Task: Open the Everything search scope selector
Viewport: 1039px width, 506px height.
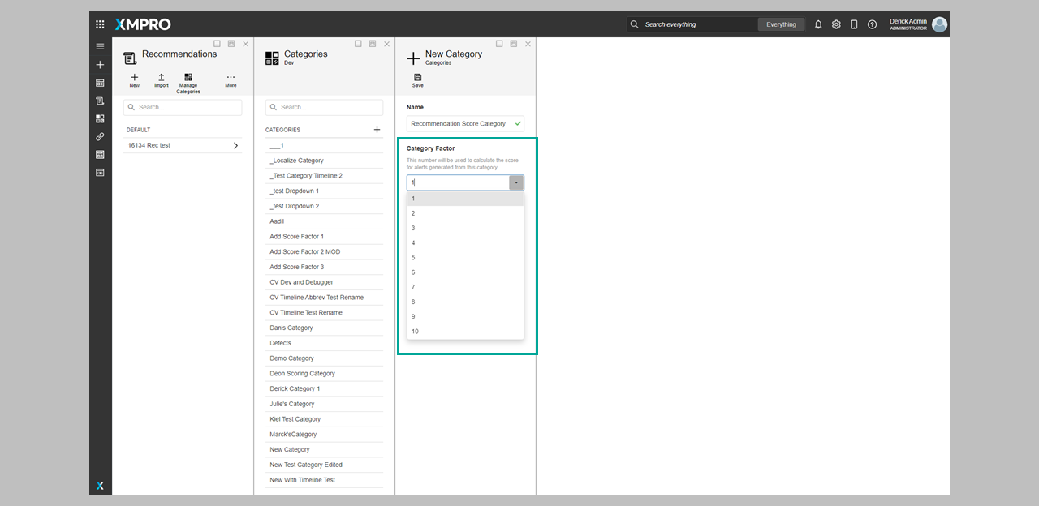Action: click(781, 24)
